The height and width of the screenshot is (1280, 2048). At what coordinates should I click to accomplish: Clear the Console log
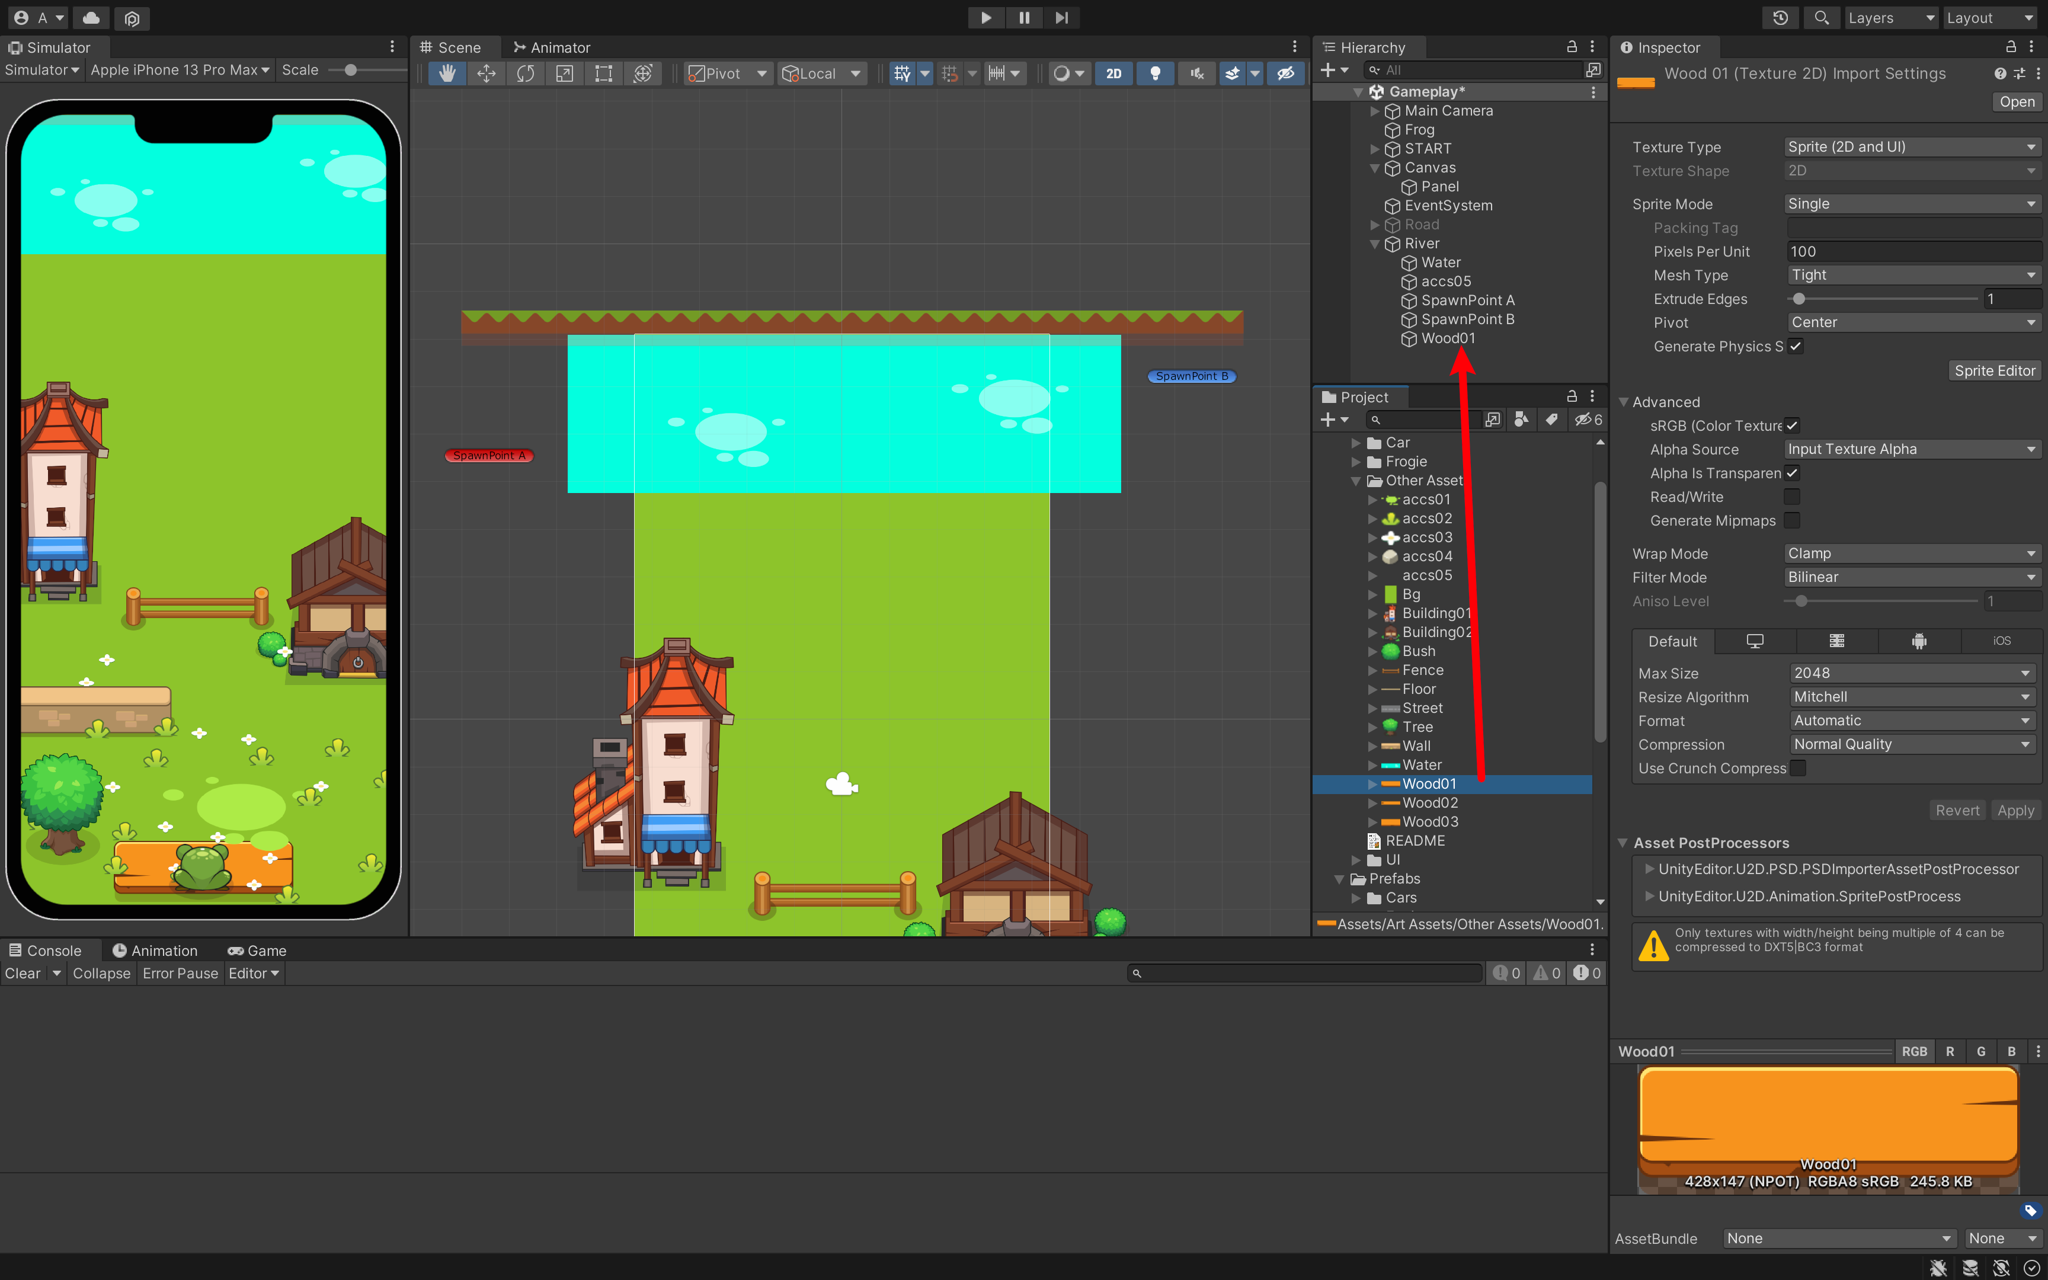[x=23, y=974]
